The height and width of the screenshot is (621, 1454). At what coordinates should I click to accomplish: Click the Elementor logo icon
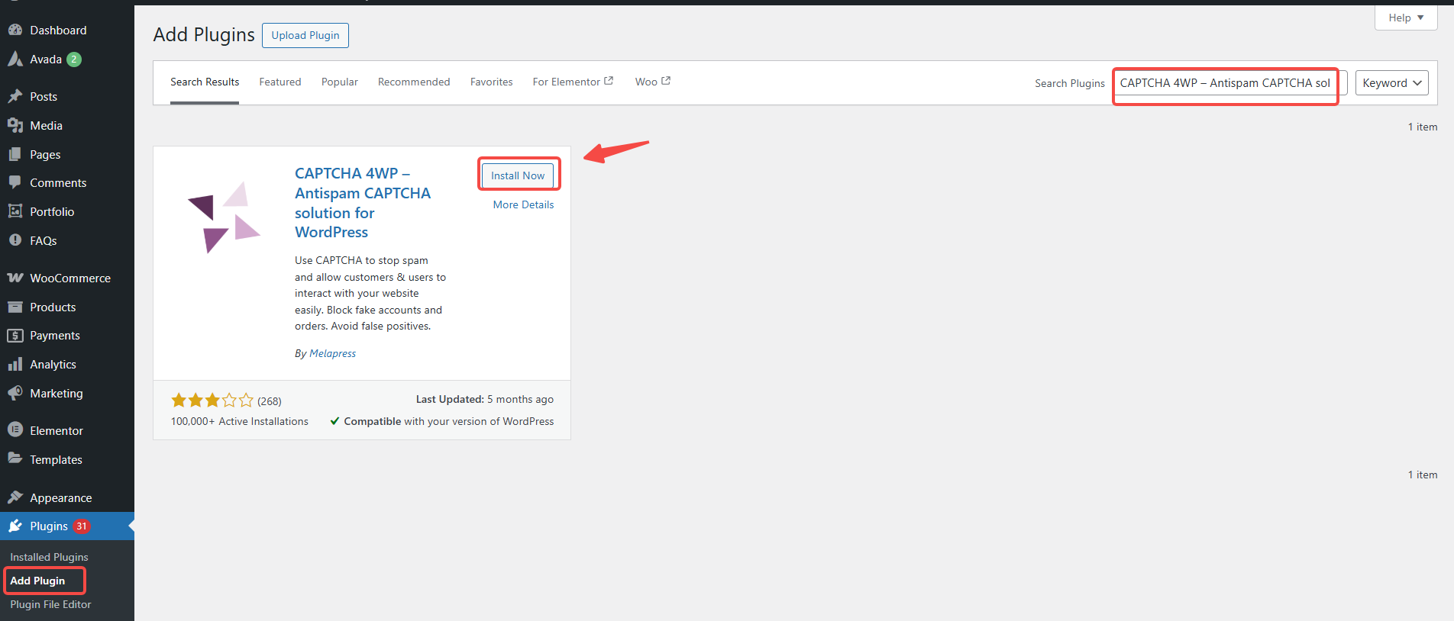pos(15,430)
